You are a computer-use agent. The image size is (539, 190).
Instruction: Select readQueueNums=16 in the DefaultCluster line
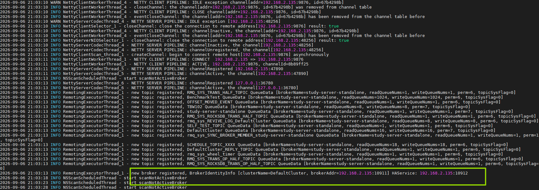pyautogui.click(x=364, y=131)
